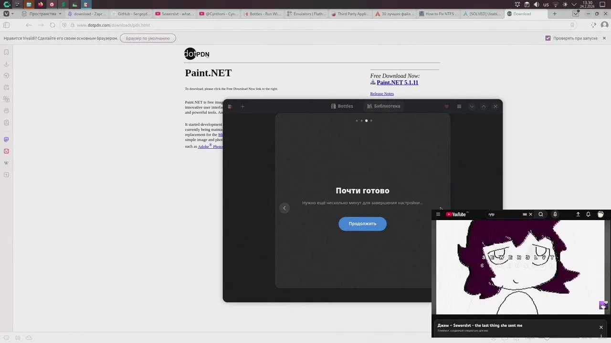Bookmark this page icon in address bar

tap(572, 25)
